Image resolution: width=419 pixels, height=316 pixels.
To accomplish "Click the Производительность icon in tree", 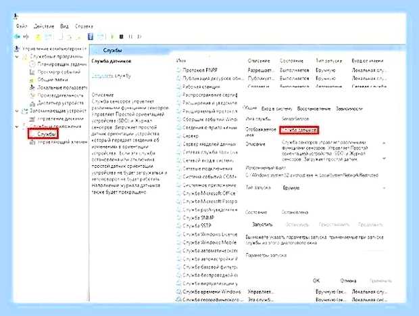I will (x=32, y=95).
